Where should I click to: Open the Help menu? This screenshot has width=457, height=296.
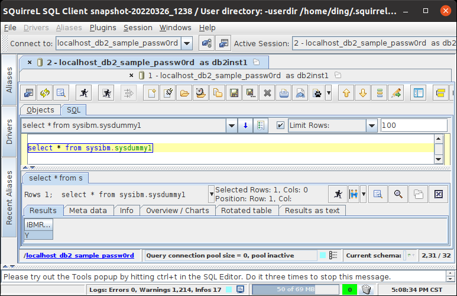[208, 28]
